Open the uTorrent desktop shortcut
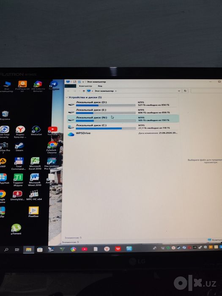Image resolution: width=222 pixels, height=296 pixels. [16, 229]
